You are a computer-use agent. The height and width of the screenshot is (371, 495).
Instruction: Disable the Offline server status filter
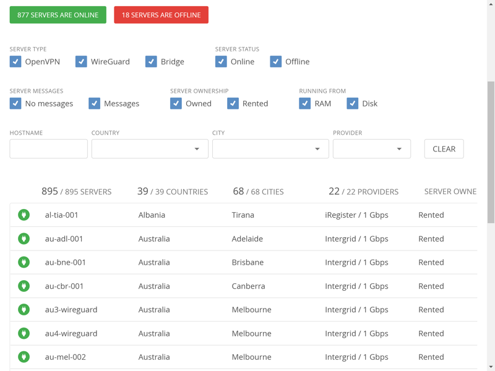[x=275, y=61]
